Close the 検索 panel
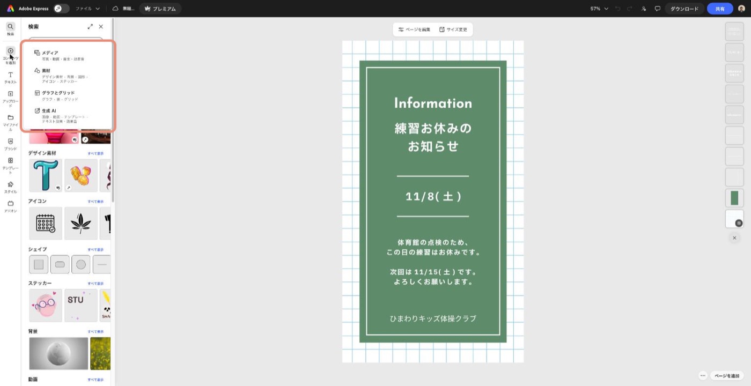Image resolution: width=751 pixels, height=386 pixels. coord(101,26)
